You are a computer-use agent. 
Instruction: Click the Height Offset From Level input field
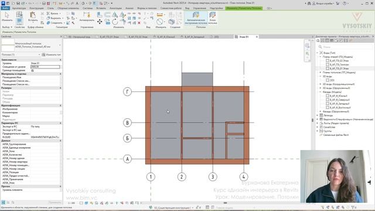[x=45, y=67]
